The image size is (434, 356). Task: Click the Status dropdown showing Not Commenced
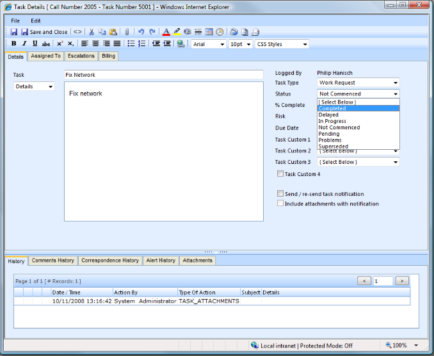click(x=358, y=94)
